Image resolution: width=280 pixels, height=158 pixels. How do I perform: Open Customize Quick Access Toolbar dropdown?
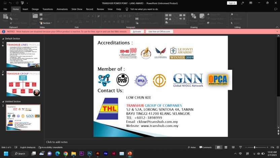[27, 3]
